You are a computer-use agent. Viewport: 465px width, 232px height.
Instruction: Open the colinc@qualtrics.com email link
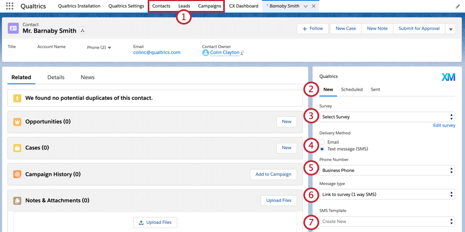pos(157,52)
